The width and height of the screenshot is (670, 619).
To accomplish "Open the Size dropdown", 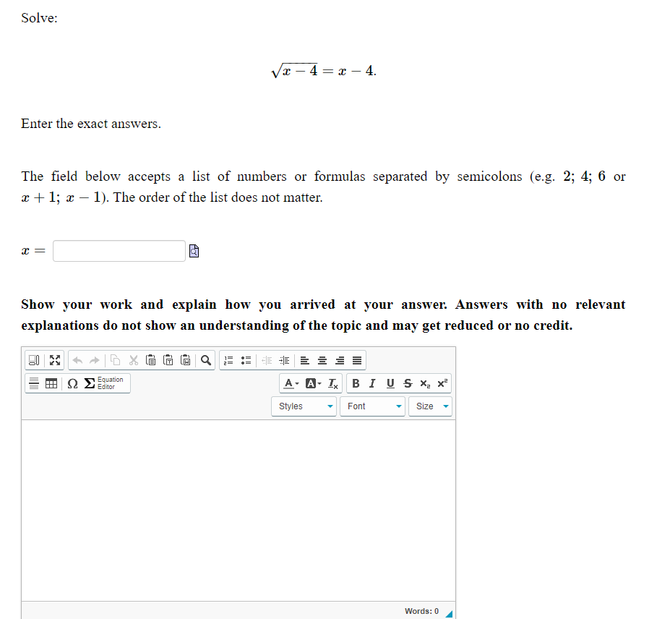I will (x=430, y=406).
